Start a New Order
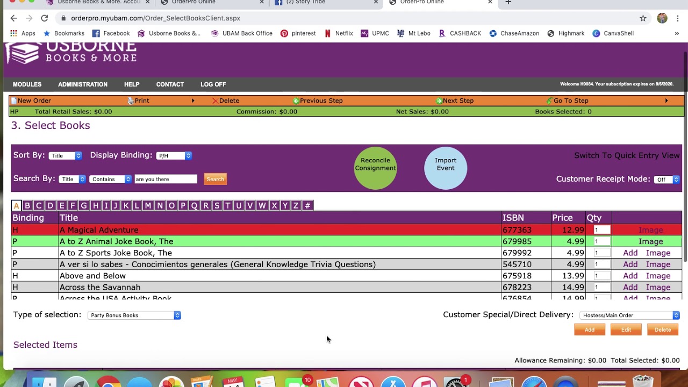 tap(31, 101)
